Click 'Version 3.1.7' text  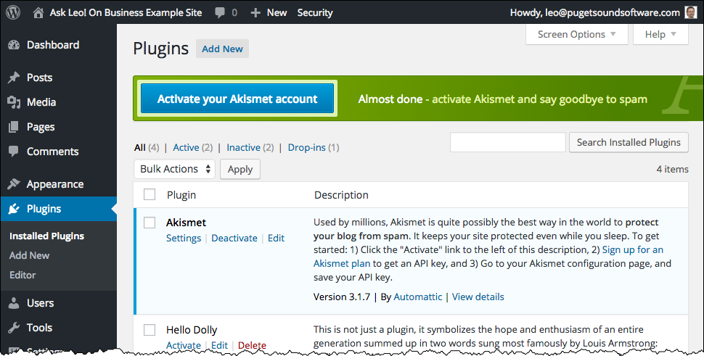(x=342, y=297)
